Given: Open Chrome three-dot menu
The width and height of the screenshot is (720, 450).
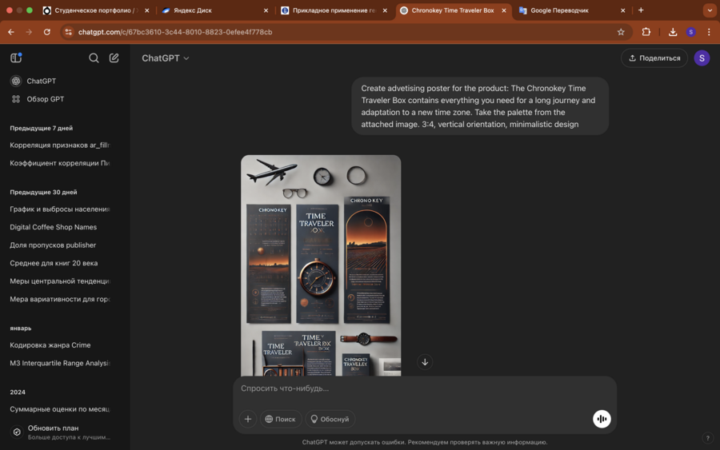Looking at the screenshot, I should pyautogui.click(x=709, y=32).
